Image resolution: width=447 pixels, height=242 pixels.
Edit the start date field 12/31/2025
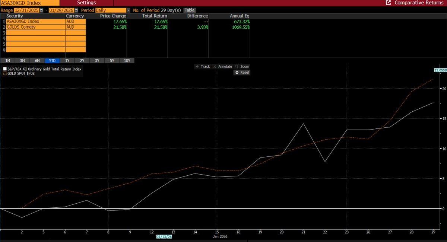26,10
